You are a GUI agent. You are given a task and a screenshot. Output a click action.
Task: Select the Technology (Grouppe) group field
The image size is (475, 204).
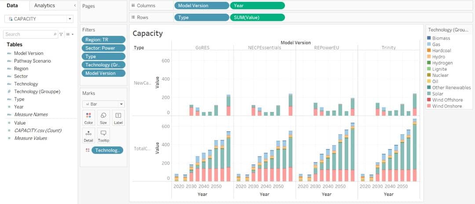[37, 92]
